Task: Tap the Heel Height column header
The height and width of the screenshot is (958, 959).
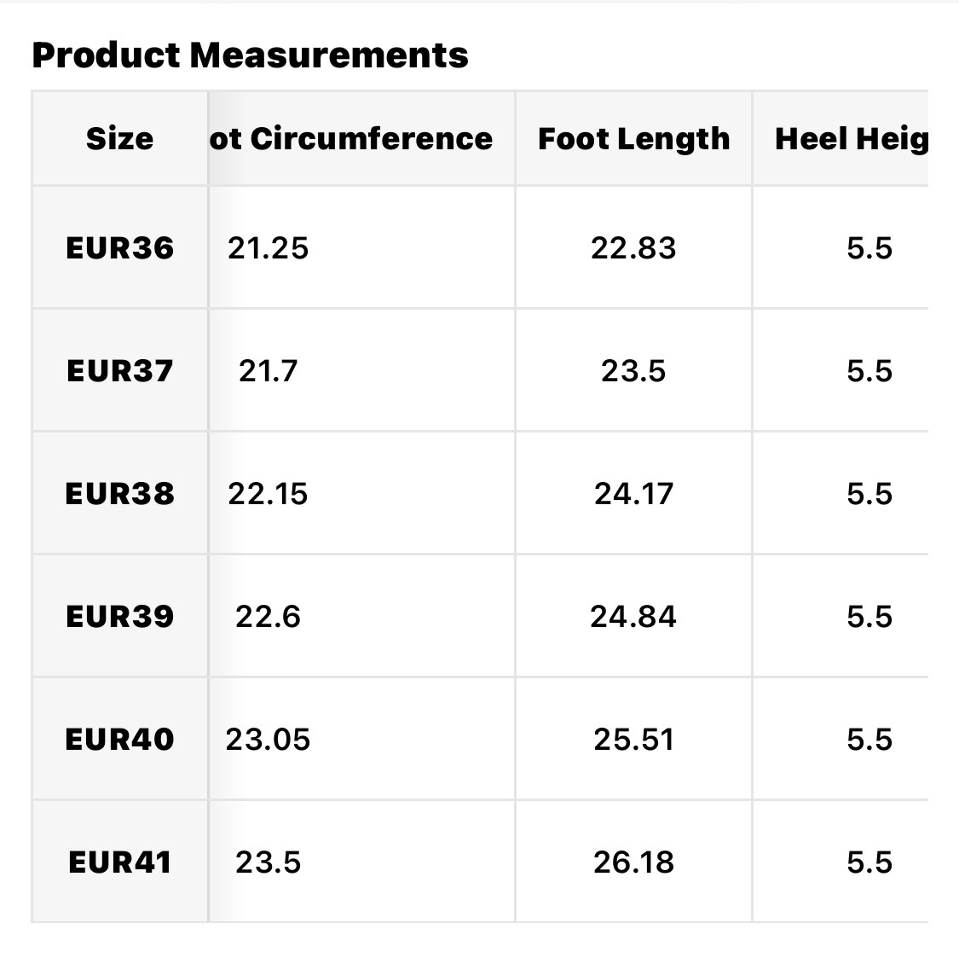Action: [x=851, y=138]
